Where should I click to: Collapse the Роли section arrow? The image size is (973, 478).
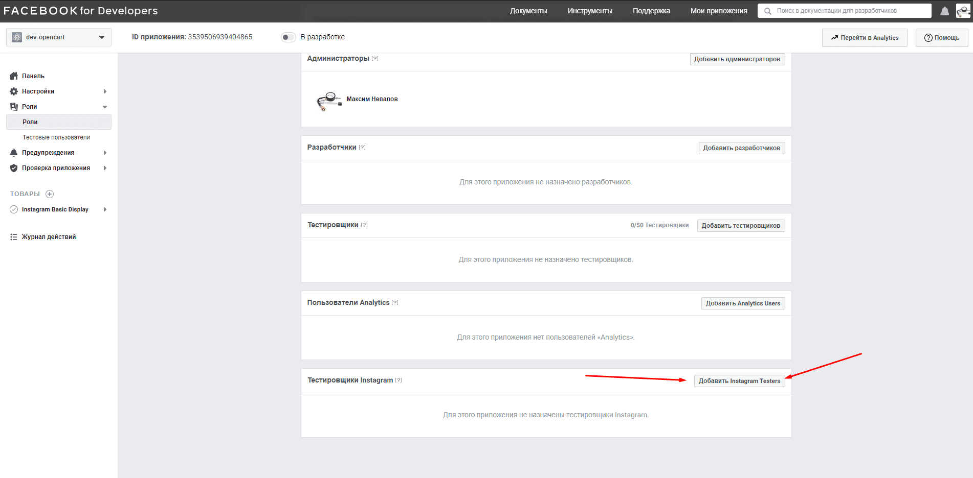point(105,107)
